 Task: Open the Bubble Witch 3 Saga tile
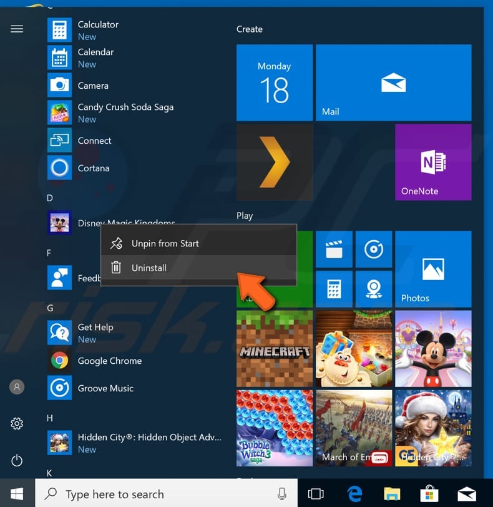pos(275,428)
